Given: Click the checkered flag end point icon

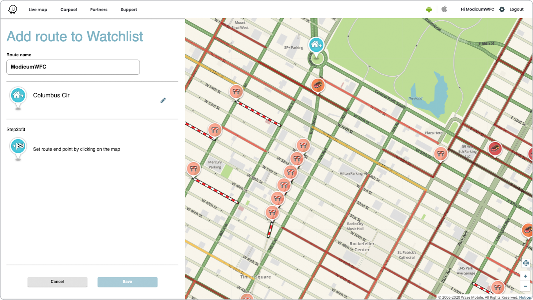Looking at the screenshot, I should tap(18, 149).
